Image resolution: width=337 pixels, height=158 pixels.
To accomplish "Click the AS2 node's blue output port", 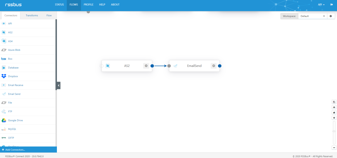I will pos(152,66).
